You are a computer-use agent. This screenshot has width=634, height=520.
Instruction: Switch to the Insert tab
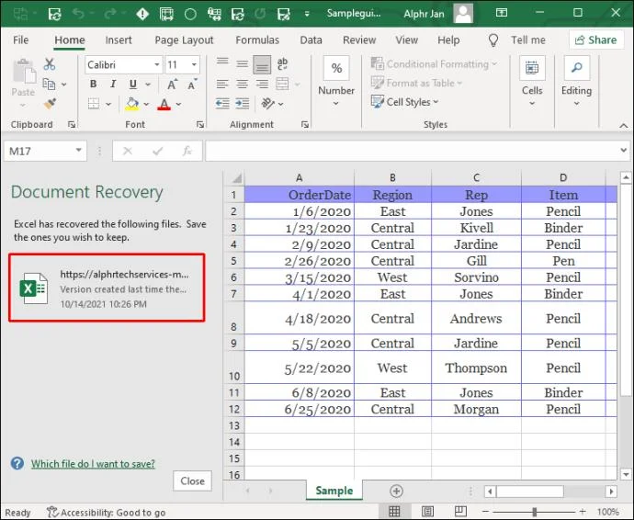click(x=119, y=40)
